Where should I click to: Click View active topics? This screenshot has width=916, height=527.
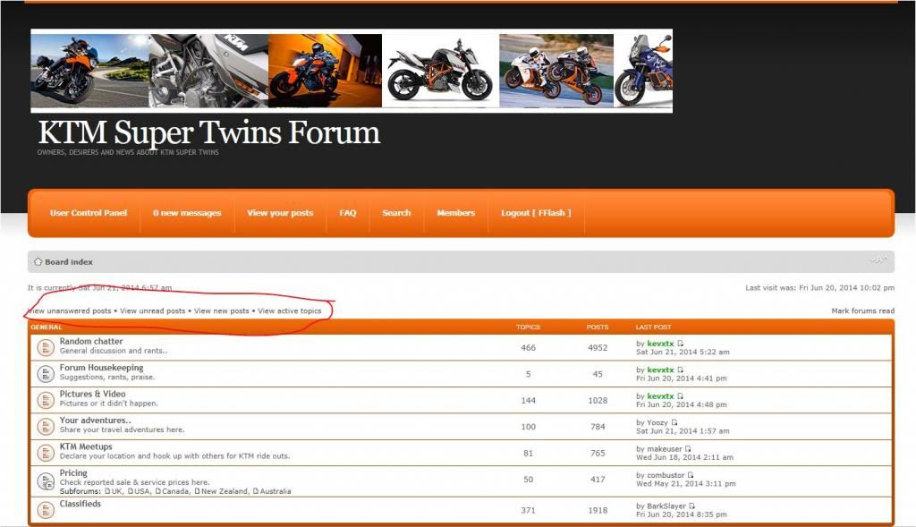coord(290,310)
